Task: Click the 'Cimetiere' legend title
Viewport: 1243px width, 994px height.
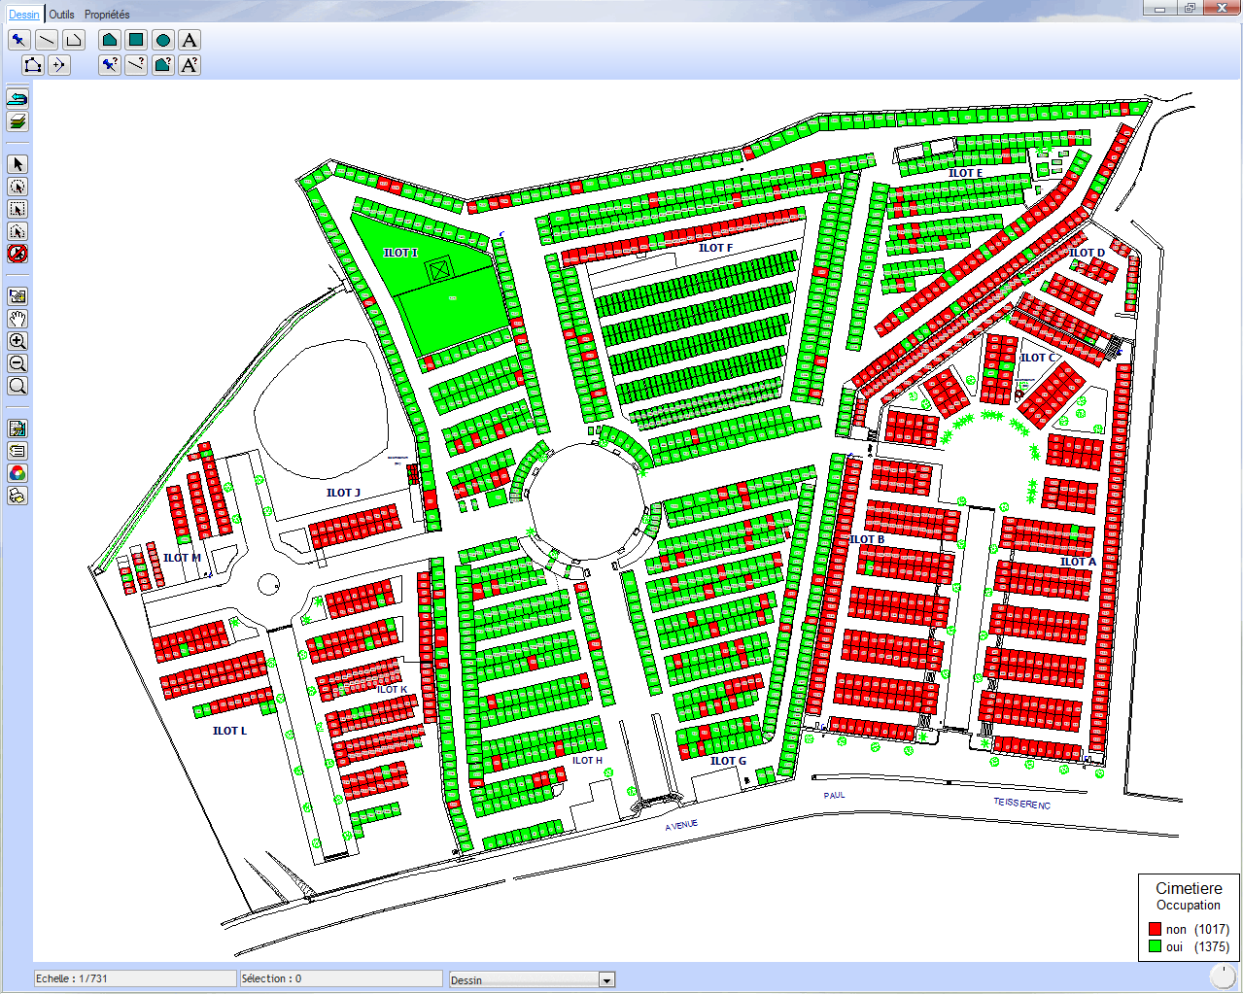Action: coord(1189,888)
